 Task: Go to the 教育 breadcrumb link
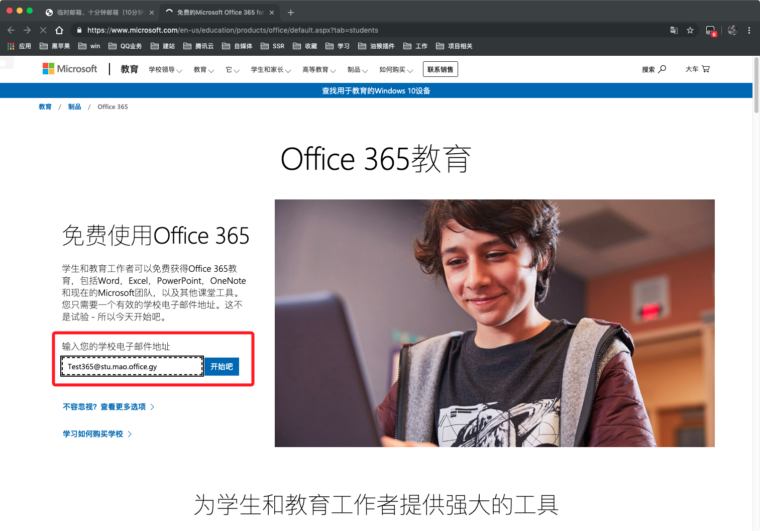coord(45,107)
